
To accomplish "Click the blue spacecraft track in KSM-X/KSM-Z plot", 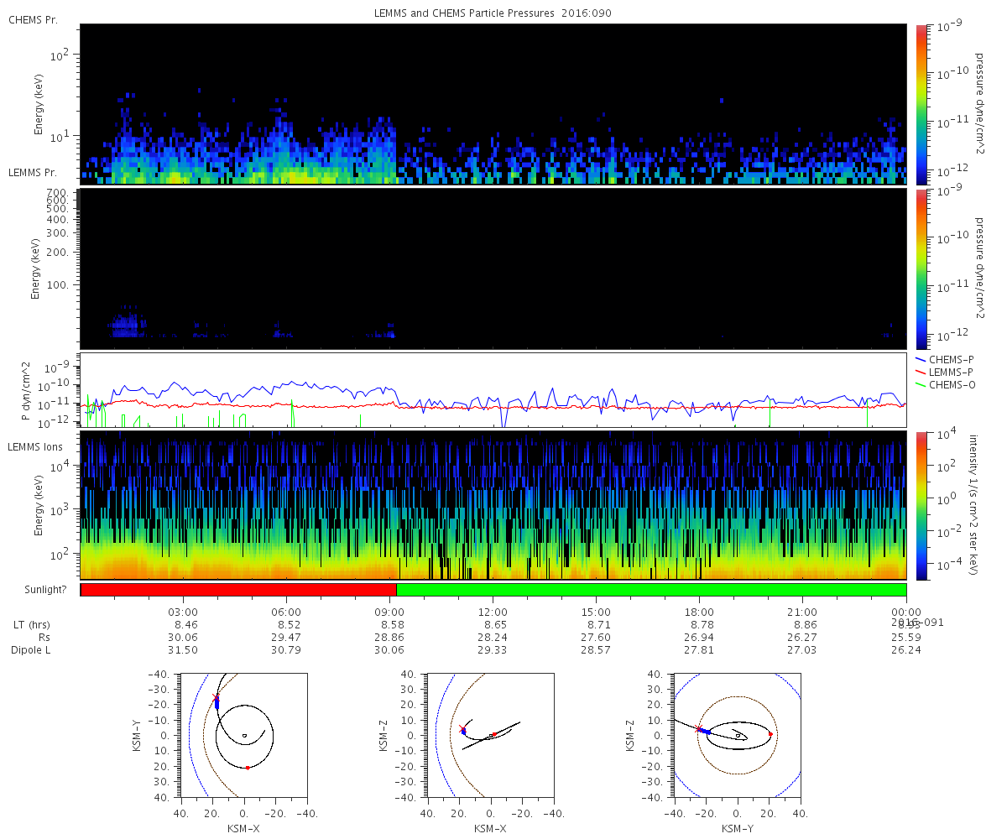I will click(x=463, y=732).
